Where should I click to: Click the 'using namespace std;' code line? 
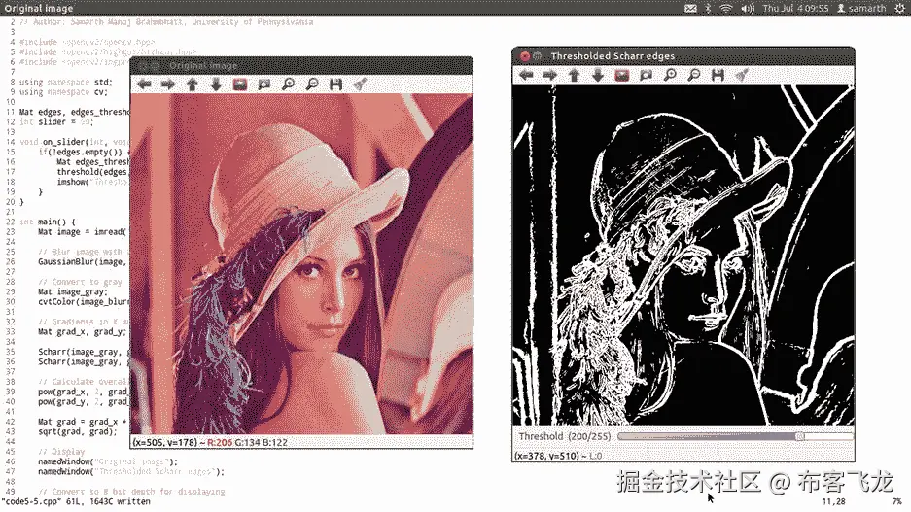point(66,82)
